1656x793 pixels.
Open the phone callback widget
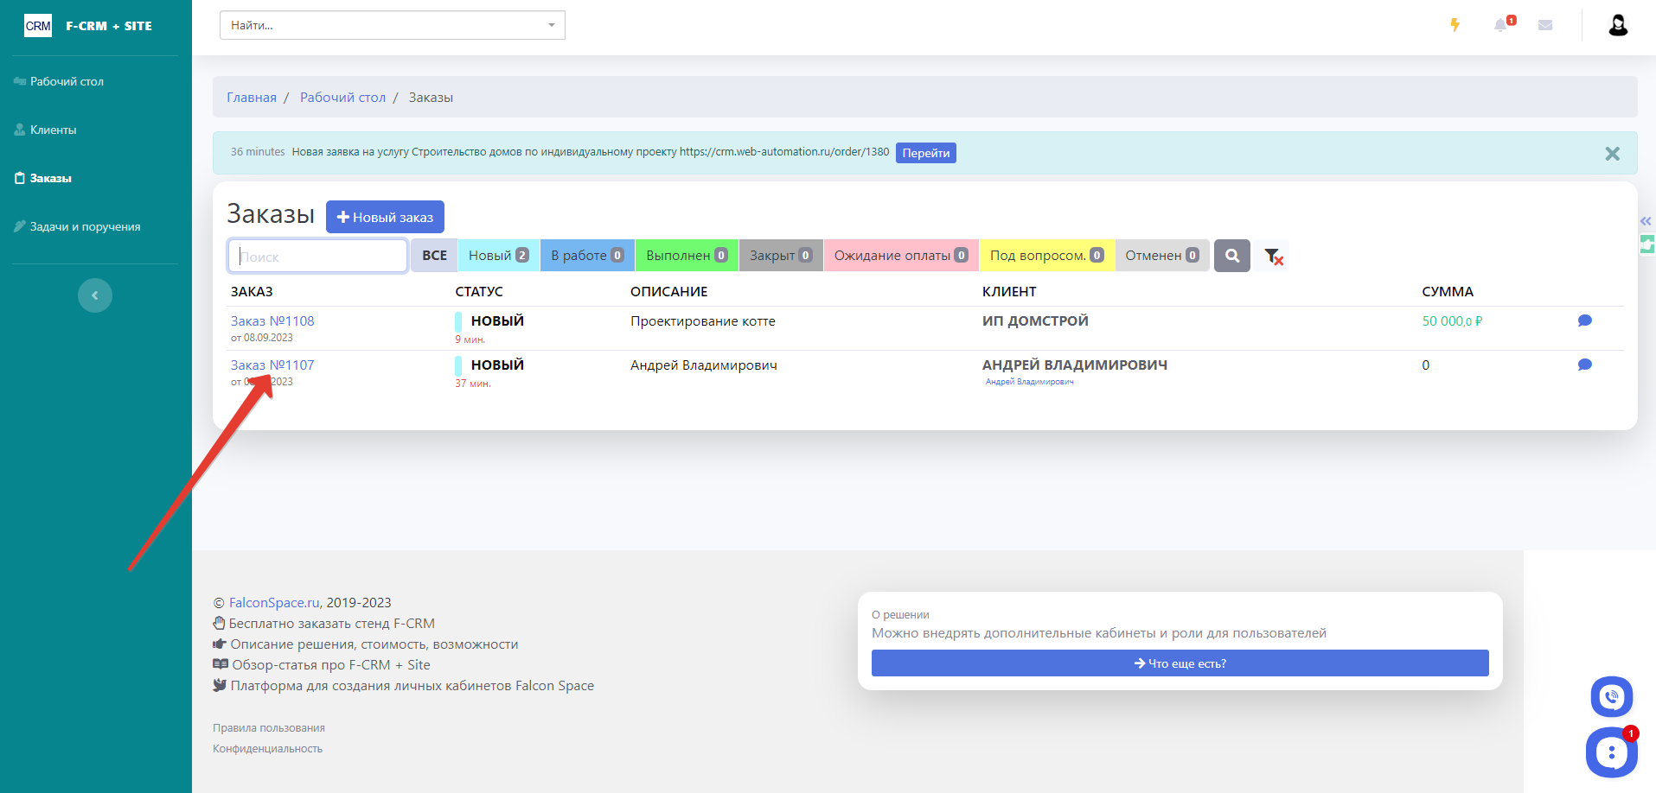pyautogui.click(x=1611, y=696)
